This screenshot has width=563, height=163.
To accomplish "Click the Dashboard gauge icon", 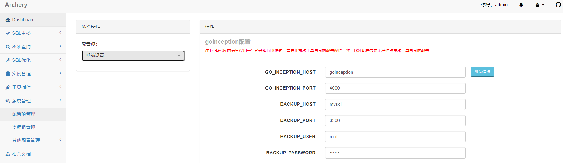I will (8, 20).
